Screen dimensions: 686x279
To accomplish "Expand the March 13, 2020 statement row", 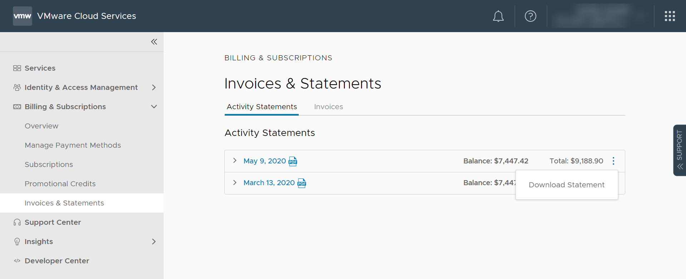I will [x=235, y=182].
